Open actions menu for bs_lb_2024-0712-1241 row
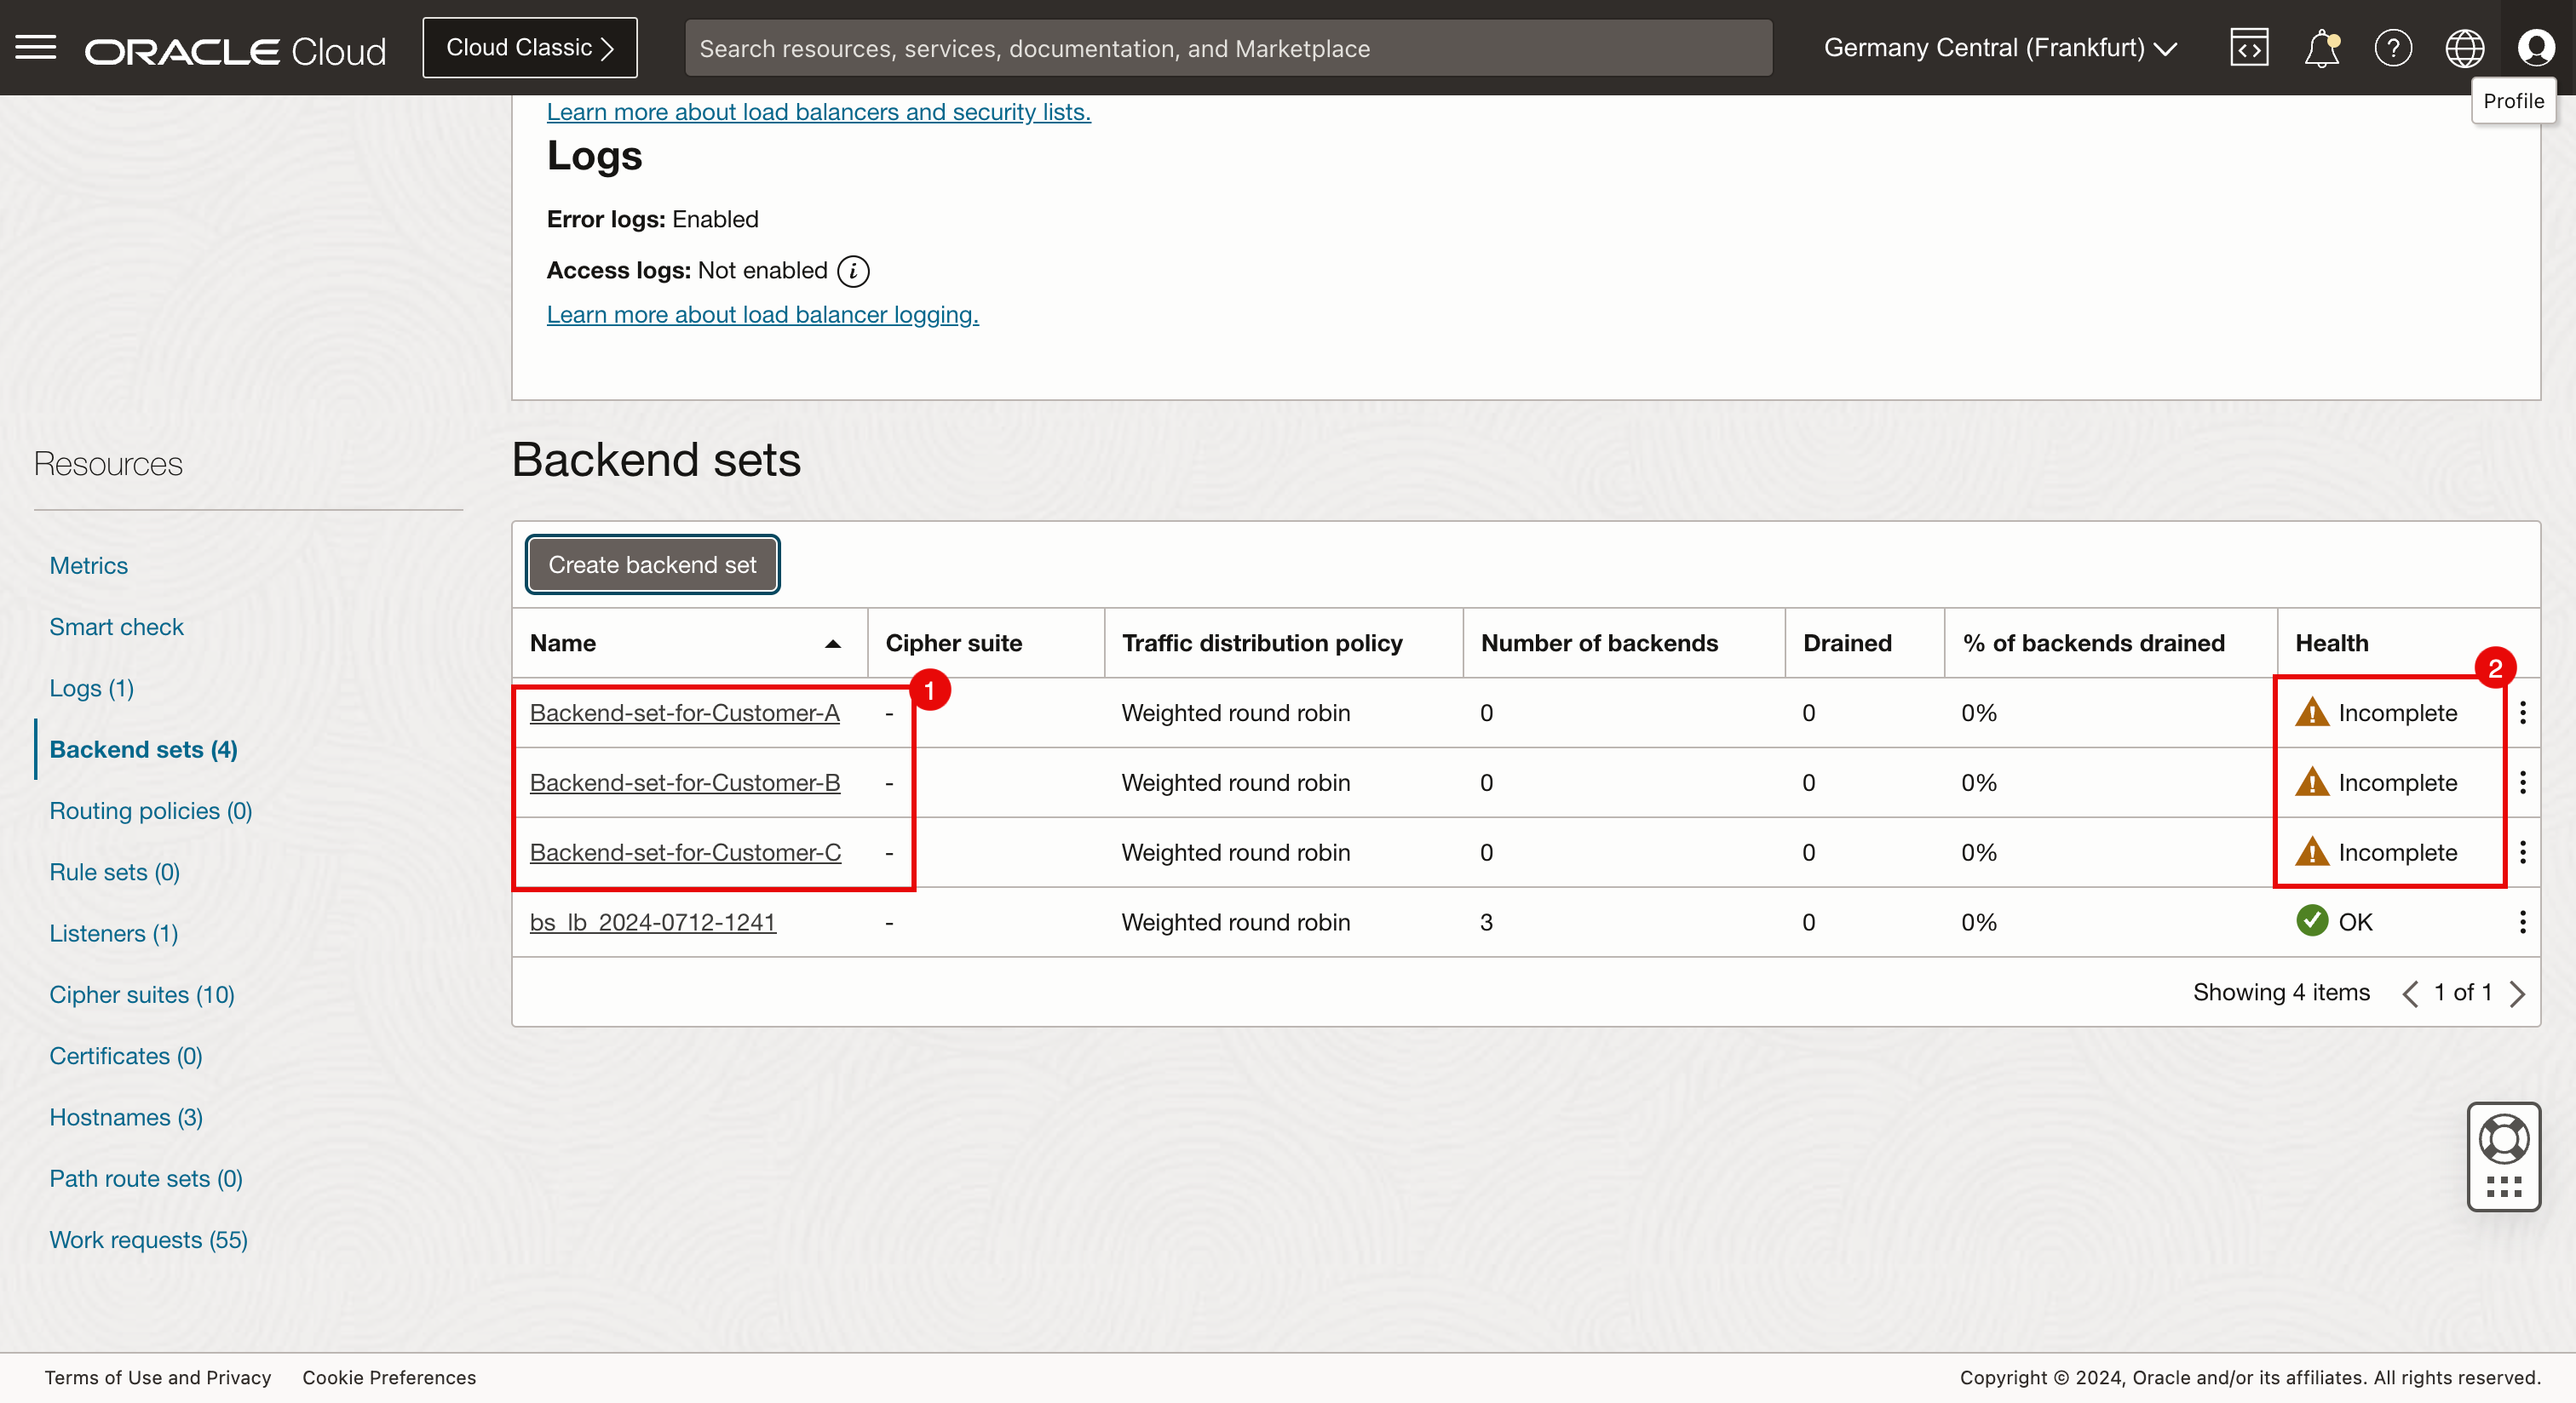This screenshot has width=2576, height=1403. pos(2523,922)
